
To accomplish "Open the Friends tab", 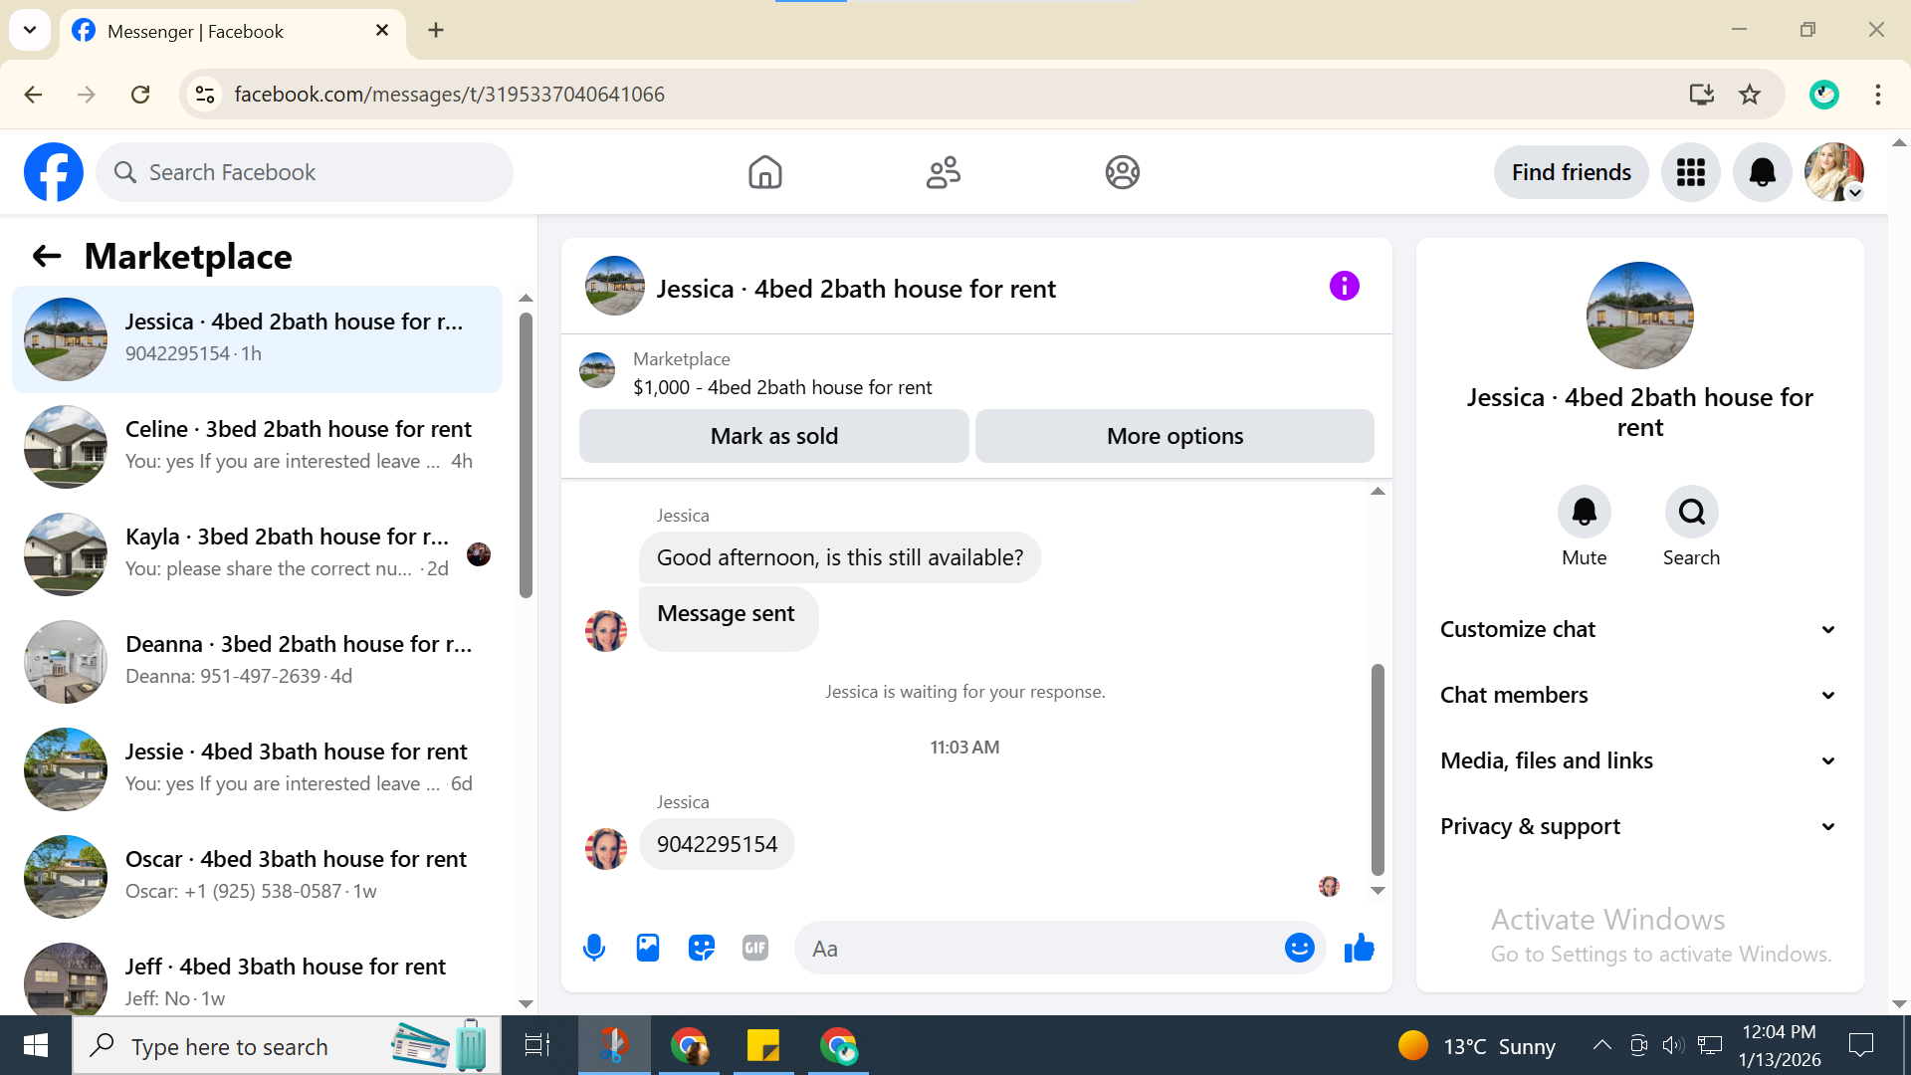I will (x=943, y=172).
